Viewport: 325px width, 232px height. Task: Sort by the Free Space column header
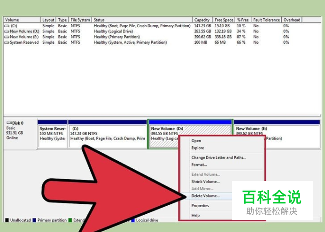[224, 20]
